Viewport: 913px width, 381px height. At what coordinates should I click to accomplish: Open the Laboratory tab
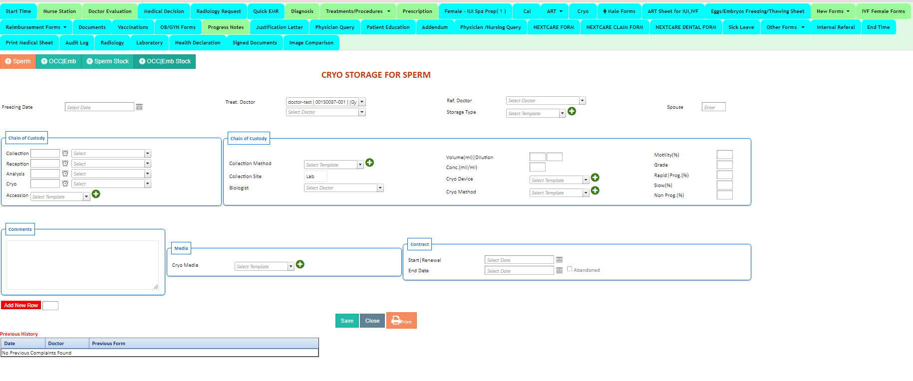point(149,43)
